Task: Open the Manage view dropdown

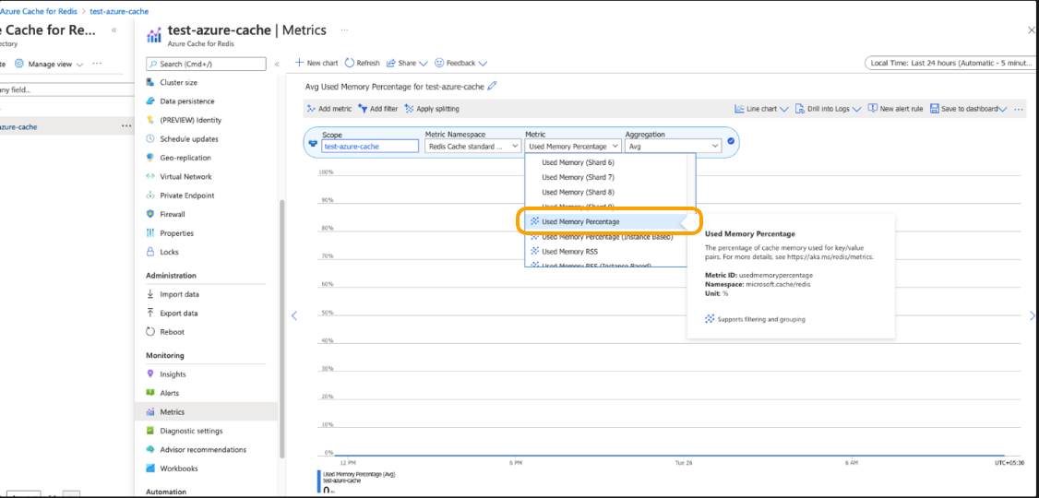Action: [x=49, y=65]
